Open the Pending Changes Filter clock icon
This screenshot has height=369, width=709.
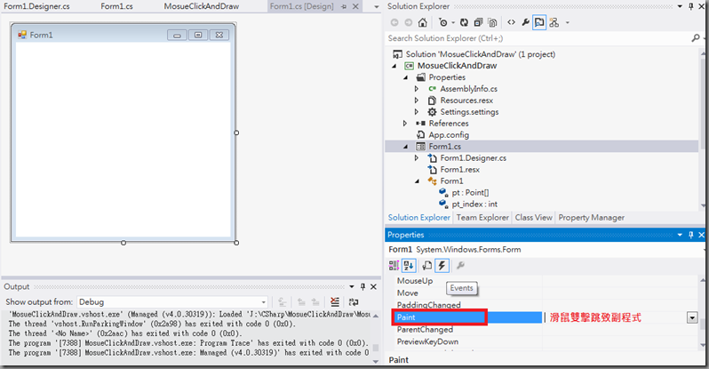[443, 22]
